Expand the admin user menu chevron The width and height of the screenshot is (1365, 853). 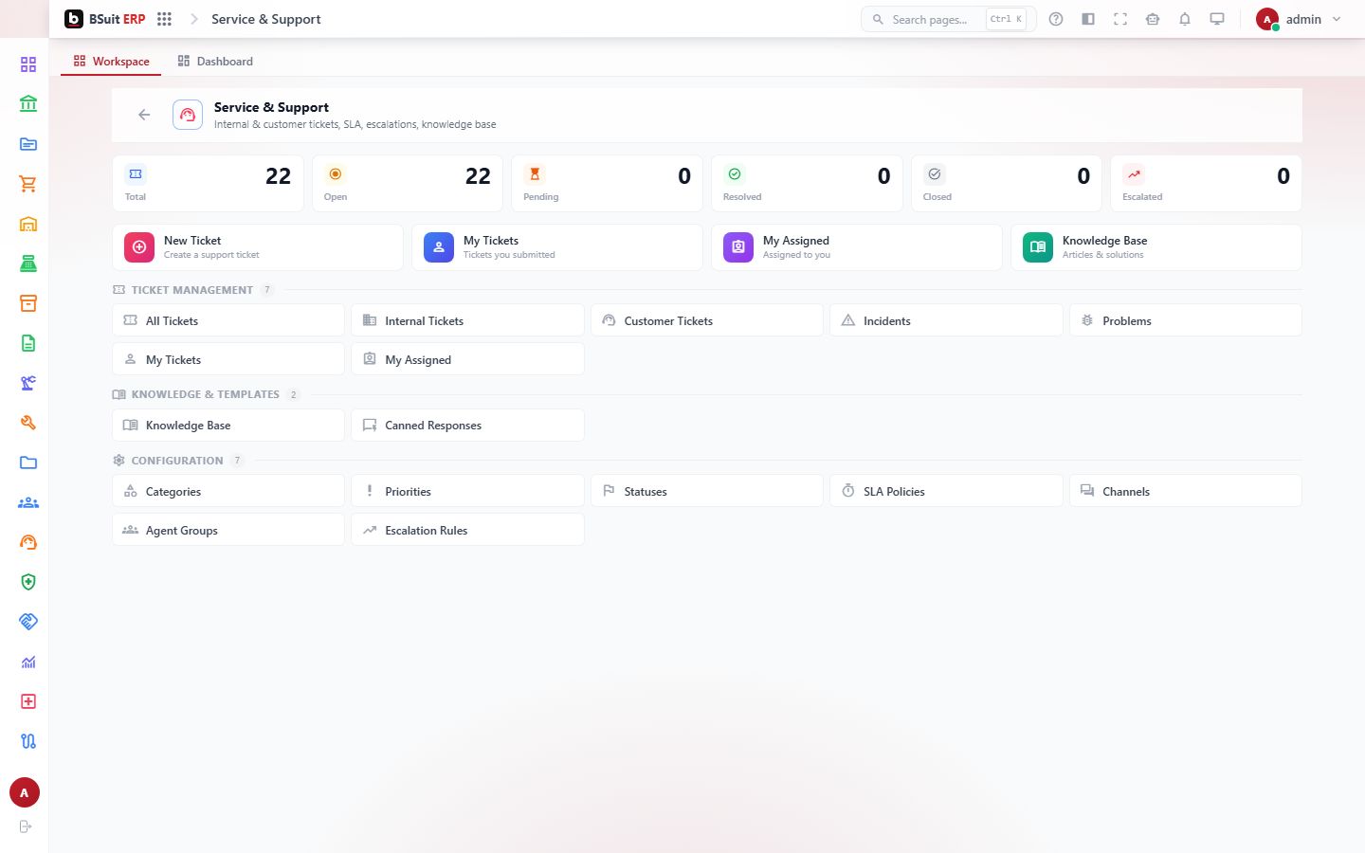click(x=1337, y=19)
